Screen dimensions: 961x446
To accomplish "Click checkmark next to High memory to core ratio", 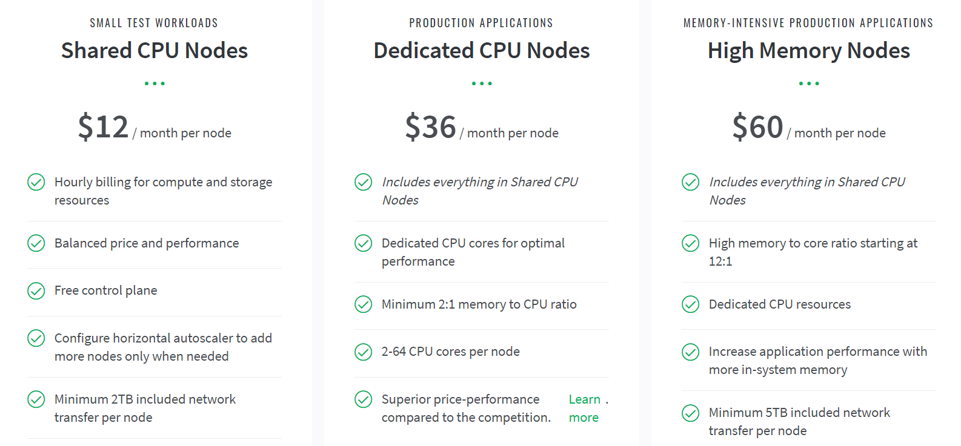I will point(691,243).
